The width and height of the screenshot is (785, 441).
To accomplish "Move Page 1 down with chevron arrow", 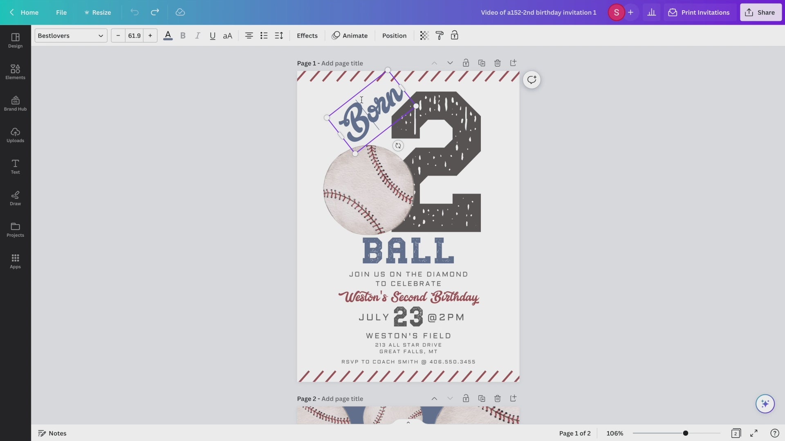I will [450, 63].
